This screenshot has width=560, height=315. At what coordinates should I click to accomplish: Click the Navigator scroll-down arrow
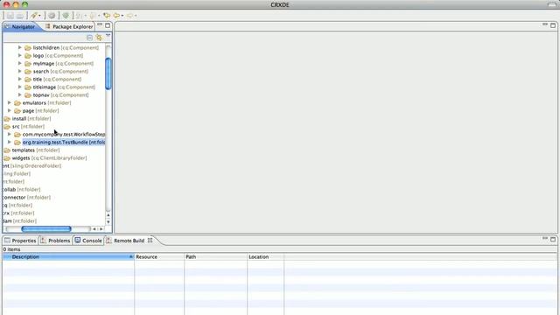(x=108, y=221)
